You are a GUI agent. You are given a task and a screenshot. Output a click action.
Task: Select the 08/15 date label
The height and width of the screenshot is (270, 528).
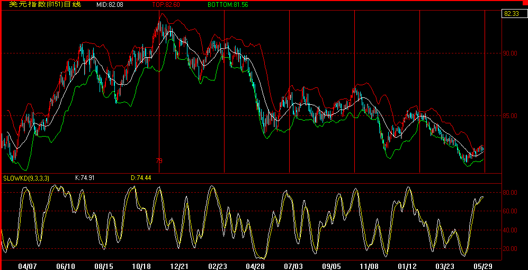pyautogui.click(x=103, y=266)
